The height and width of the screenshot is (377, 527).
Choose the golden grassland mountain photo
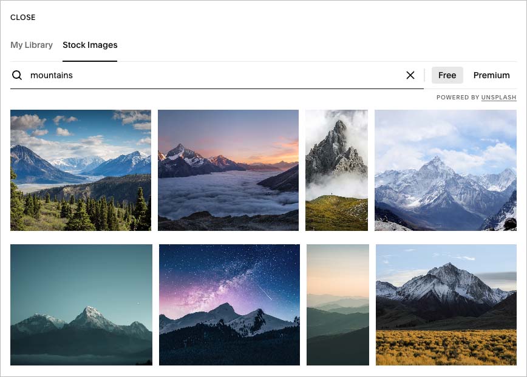[446, 305]
